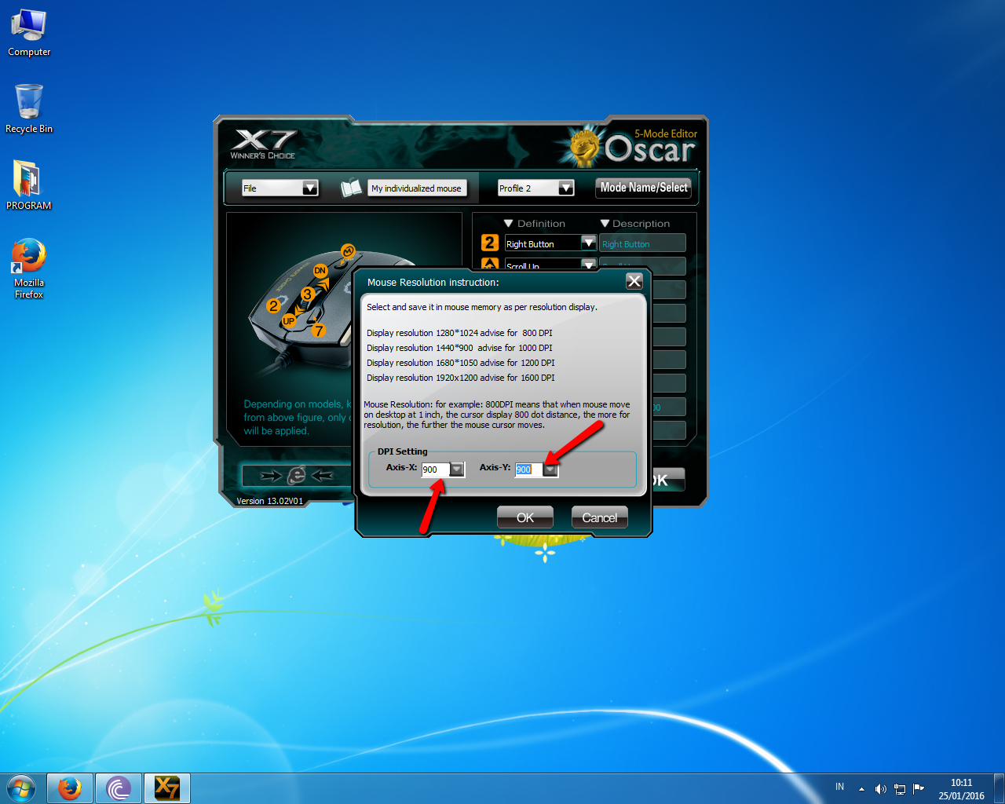The image size is (1005, 804).
Task: Click the DPI Setting group label
Action: coord(402,451)
